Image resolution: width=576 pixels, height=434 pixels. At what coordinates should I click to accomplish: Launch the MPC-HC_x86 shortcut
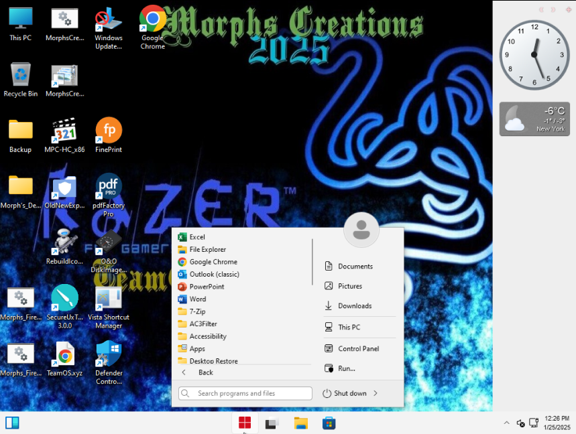click(64, 136)
